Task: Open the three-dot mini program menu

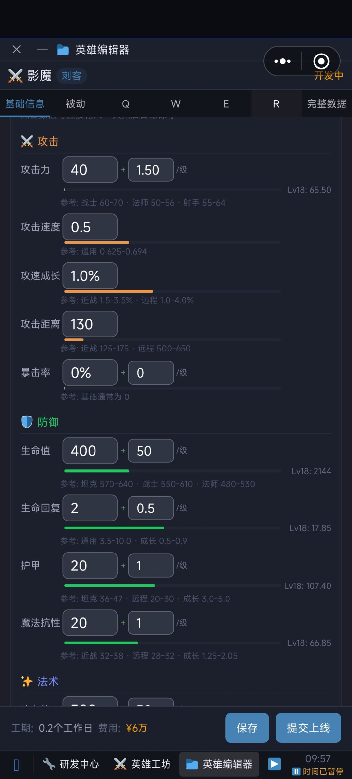Action: pos(283,61)
